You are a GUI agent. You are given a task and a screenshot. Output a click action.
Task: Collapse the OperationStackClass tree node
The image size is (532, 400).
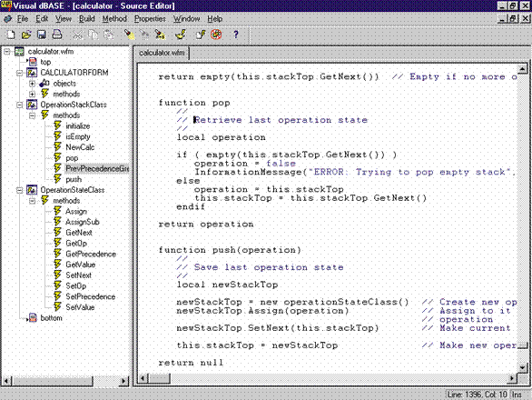(x=20, y=105)
